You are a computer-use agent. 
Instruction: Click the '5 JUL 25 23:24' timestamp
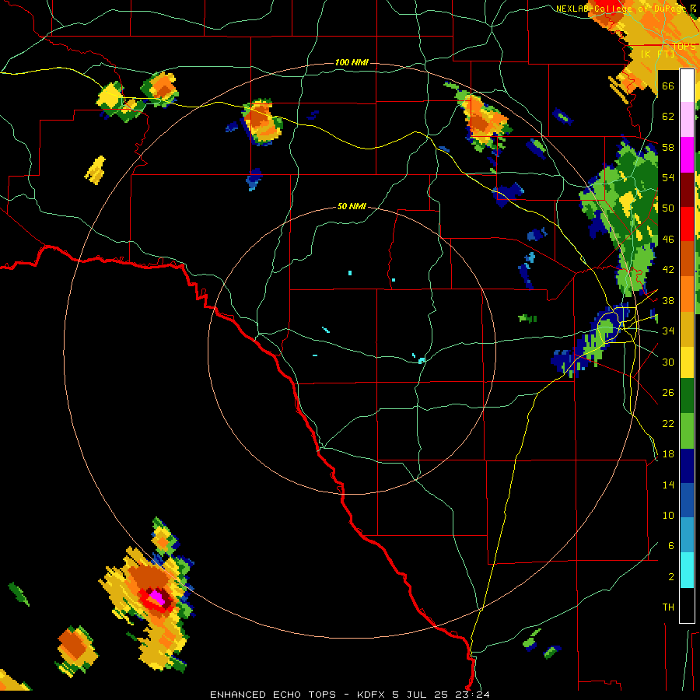point(441,695)
